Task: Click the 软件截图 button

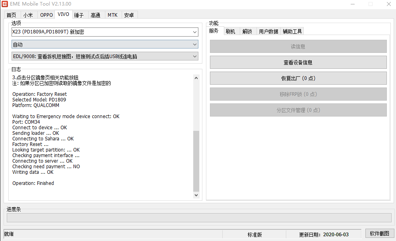Action: 380,233
